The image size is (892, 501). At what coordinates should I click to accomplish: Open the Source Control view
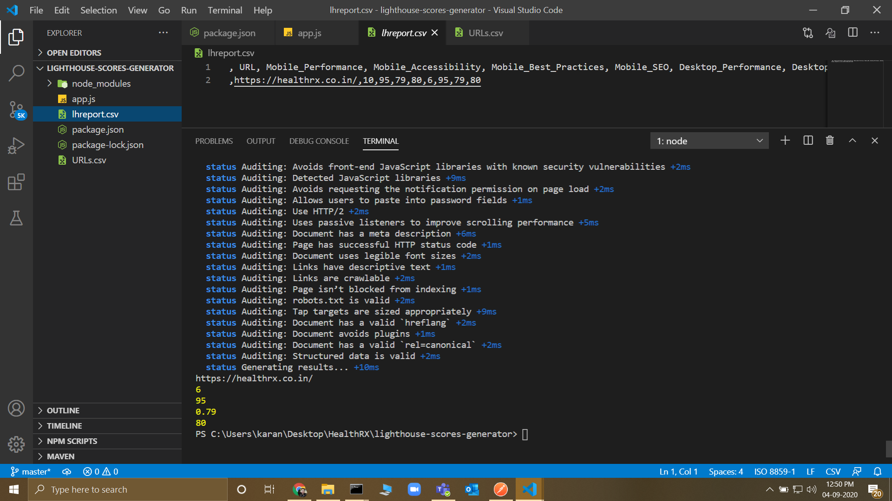tap(16, 110)
